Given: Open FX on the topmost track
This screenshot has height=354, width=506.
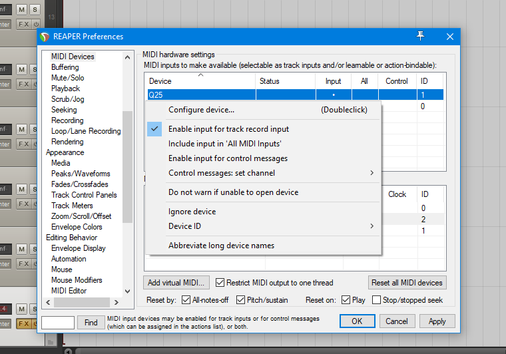Looking at the screenshot, I should pyautogui.click(x=22, y=25).
